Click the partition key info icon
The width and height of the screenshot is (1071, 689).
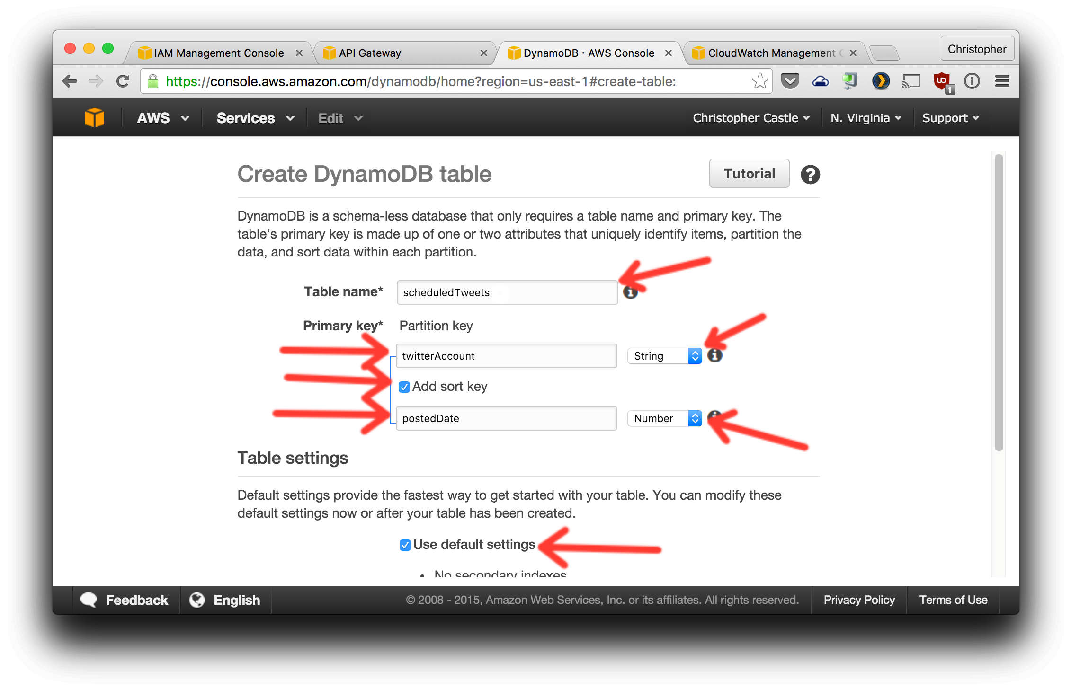click(714, 355)
